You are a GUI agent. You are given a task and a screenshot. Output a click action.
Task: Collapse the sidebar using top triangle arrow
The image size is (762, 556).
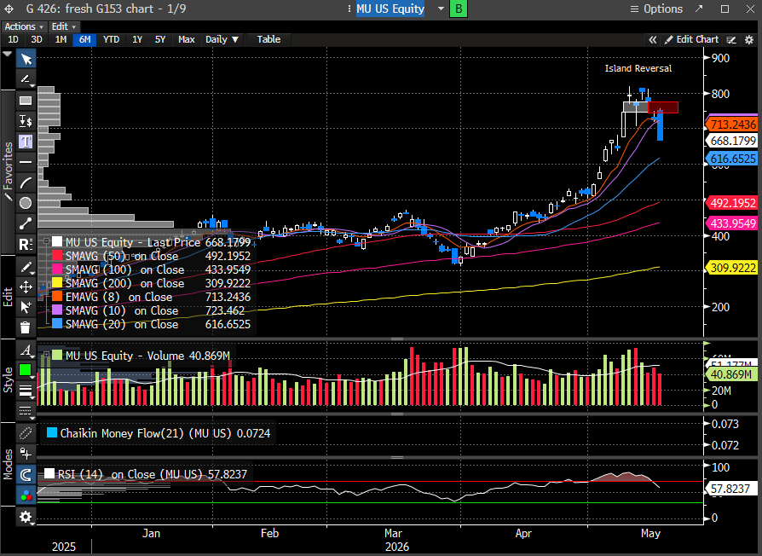pos(8,54)
